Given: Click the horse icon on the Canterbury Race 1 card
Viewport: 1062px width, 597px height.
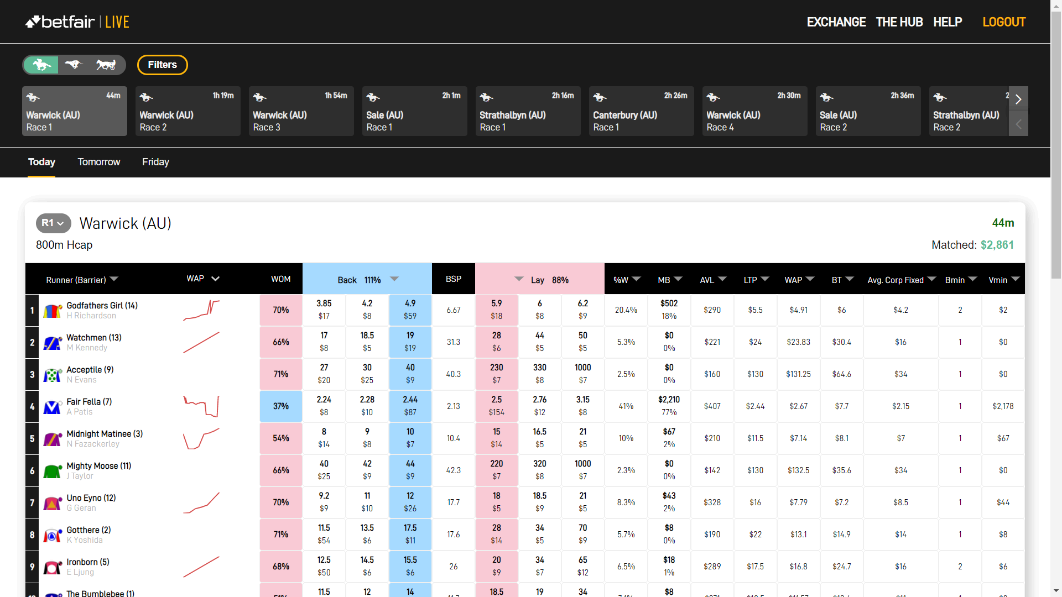Looking at the screenshot, I should pos(600,97).
